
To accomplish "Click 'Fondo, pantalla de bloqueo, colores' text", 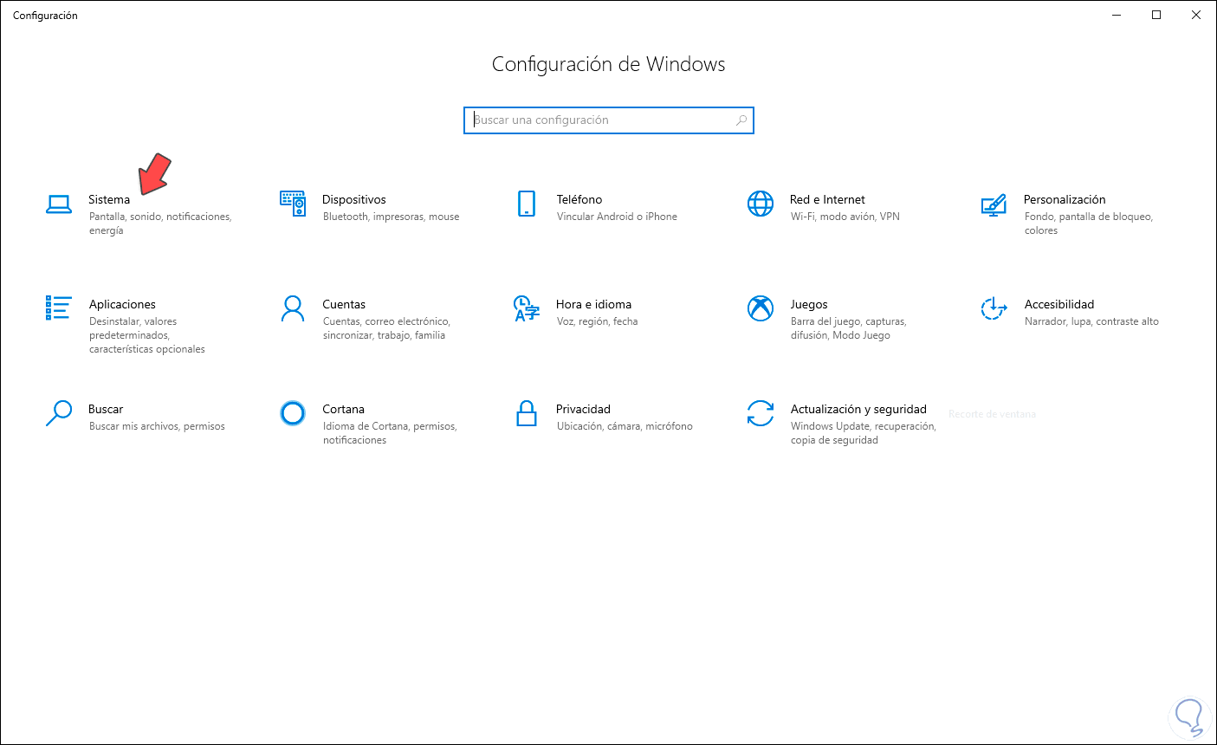I will point(1088,223).
